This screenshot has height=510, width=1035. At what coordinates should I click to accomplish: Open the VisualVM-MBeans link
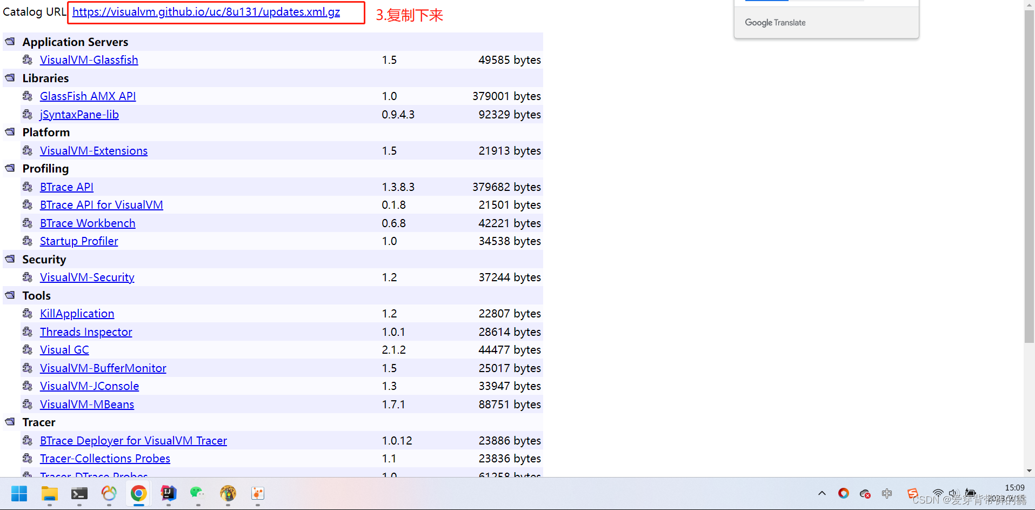tap(87, 405)
